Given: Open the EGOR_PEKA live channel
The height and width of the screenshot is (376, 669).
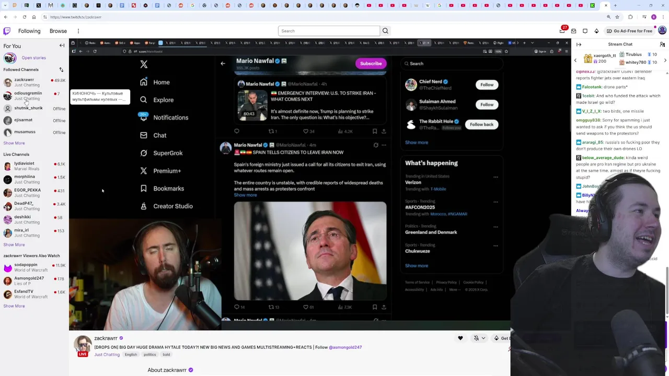Looking at the screenshot, I should (x=34, y=193).
